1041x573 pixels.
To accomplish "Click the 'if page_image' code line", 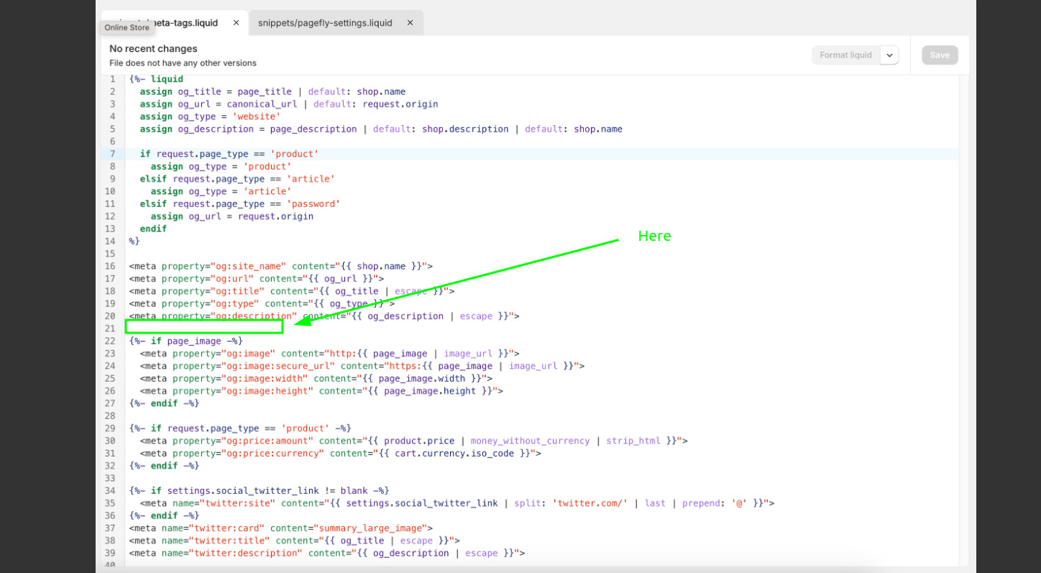I will (x=185, y=341).
